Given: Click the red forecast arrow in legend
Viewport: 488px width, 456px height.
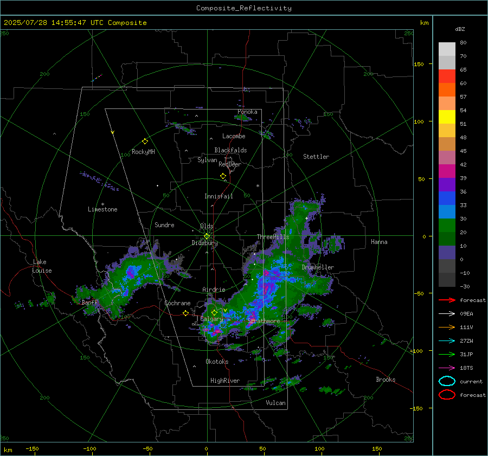Looking at the screenshot, I should [x=447, y=300].
